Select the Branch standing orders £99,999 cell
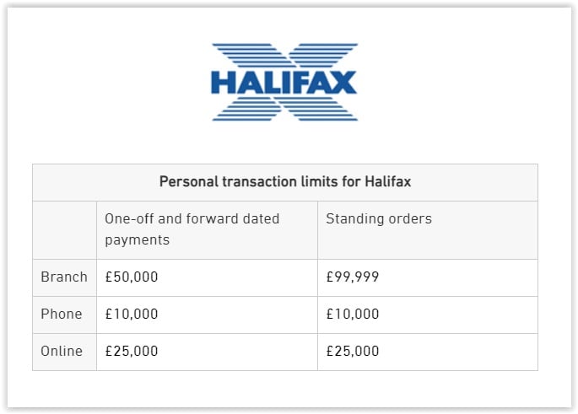 428,277
